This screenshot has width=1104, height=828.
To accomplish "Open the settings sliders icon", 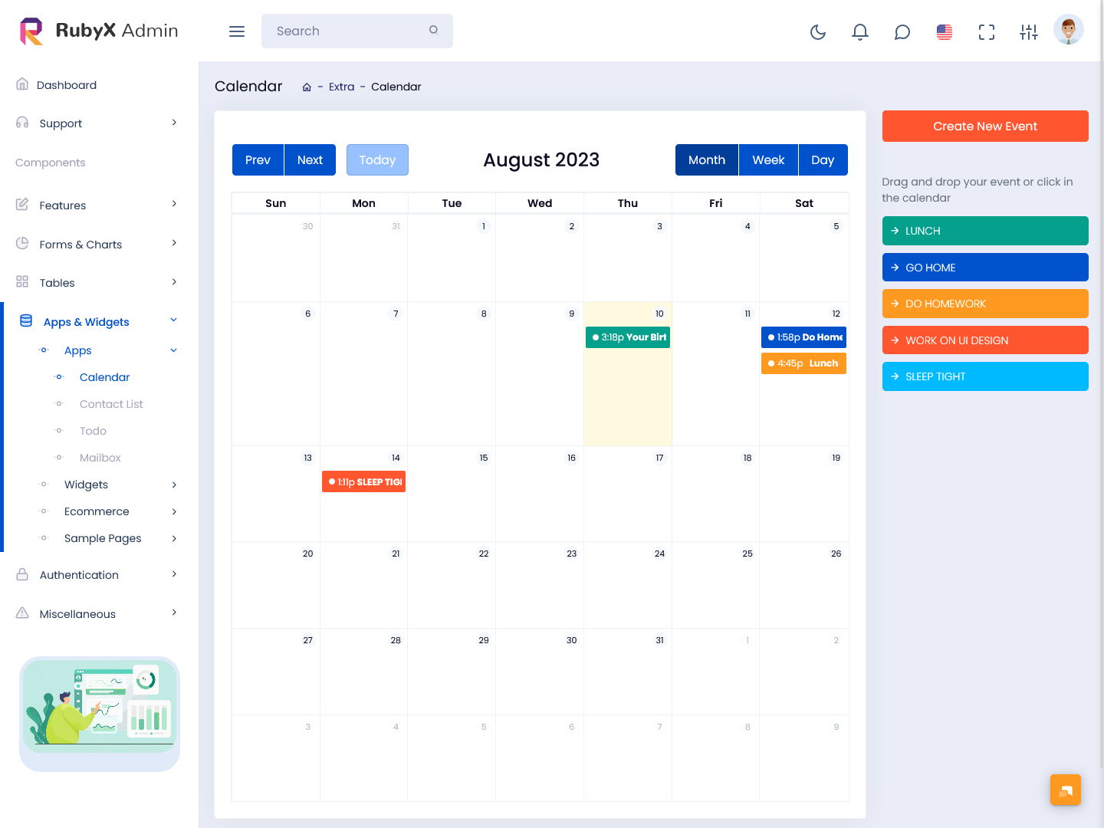I will click(1029, 31).
